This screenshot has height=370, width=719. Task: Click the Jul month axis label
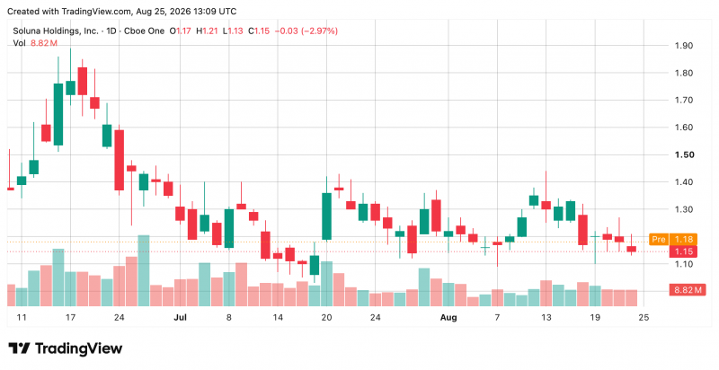coord(181,317)
